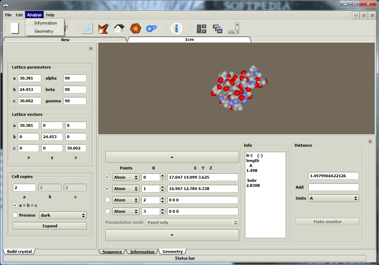Click the Make monitor button

coord(327,222)
